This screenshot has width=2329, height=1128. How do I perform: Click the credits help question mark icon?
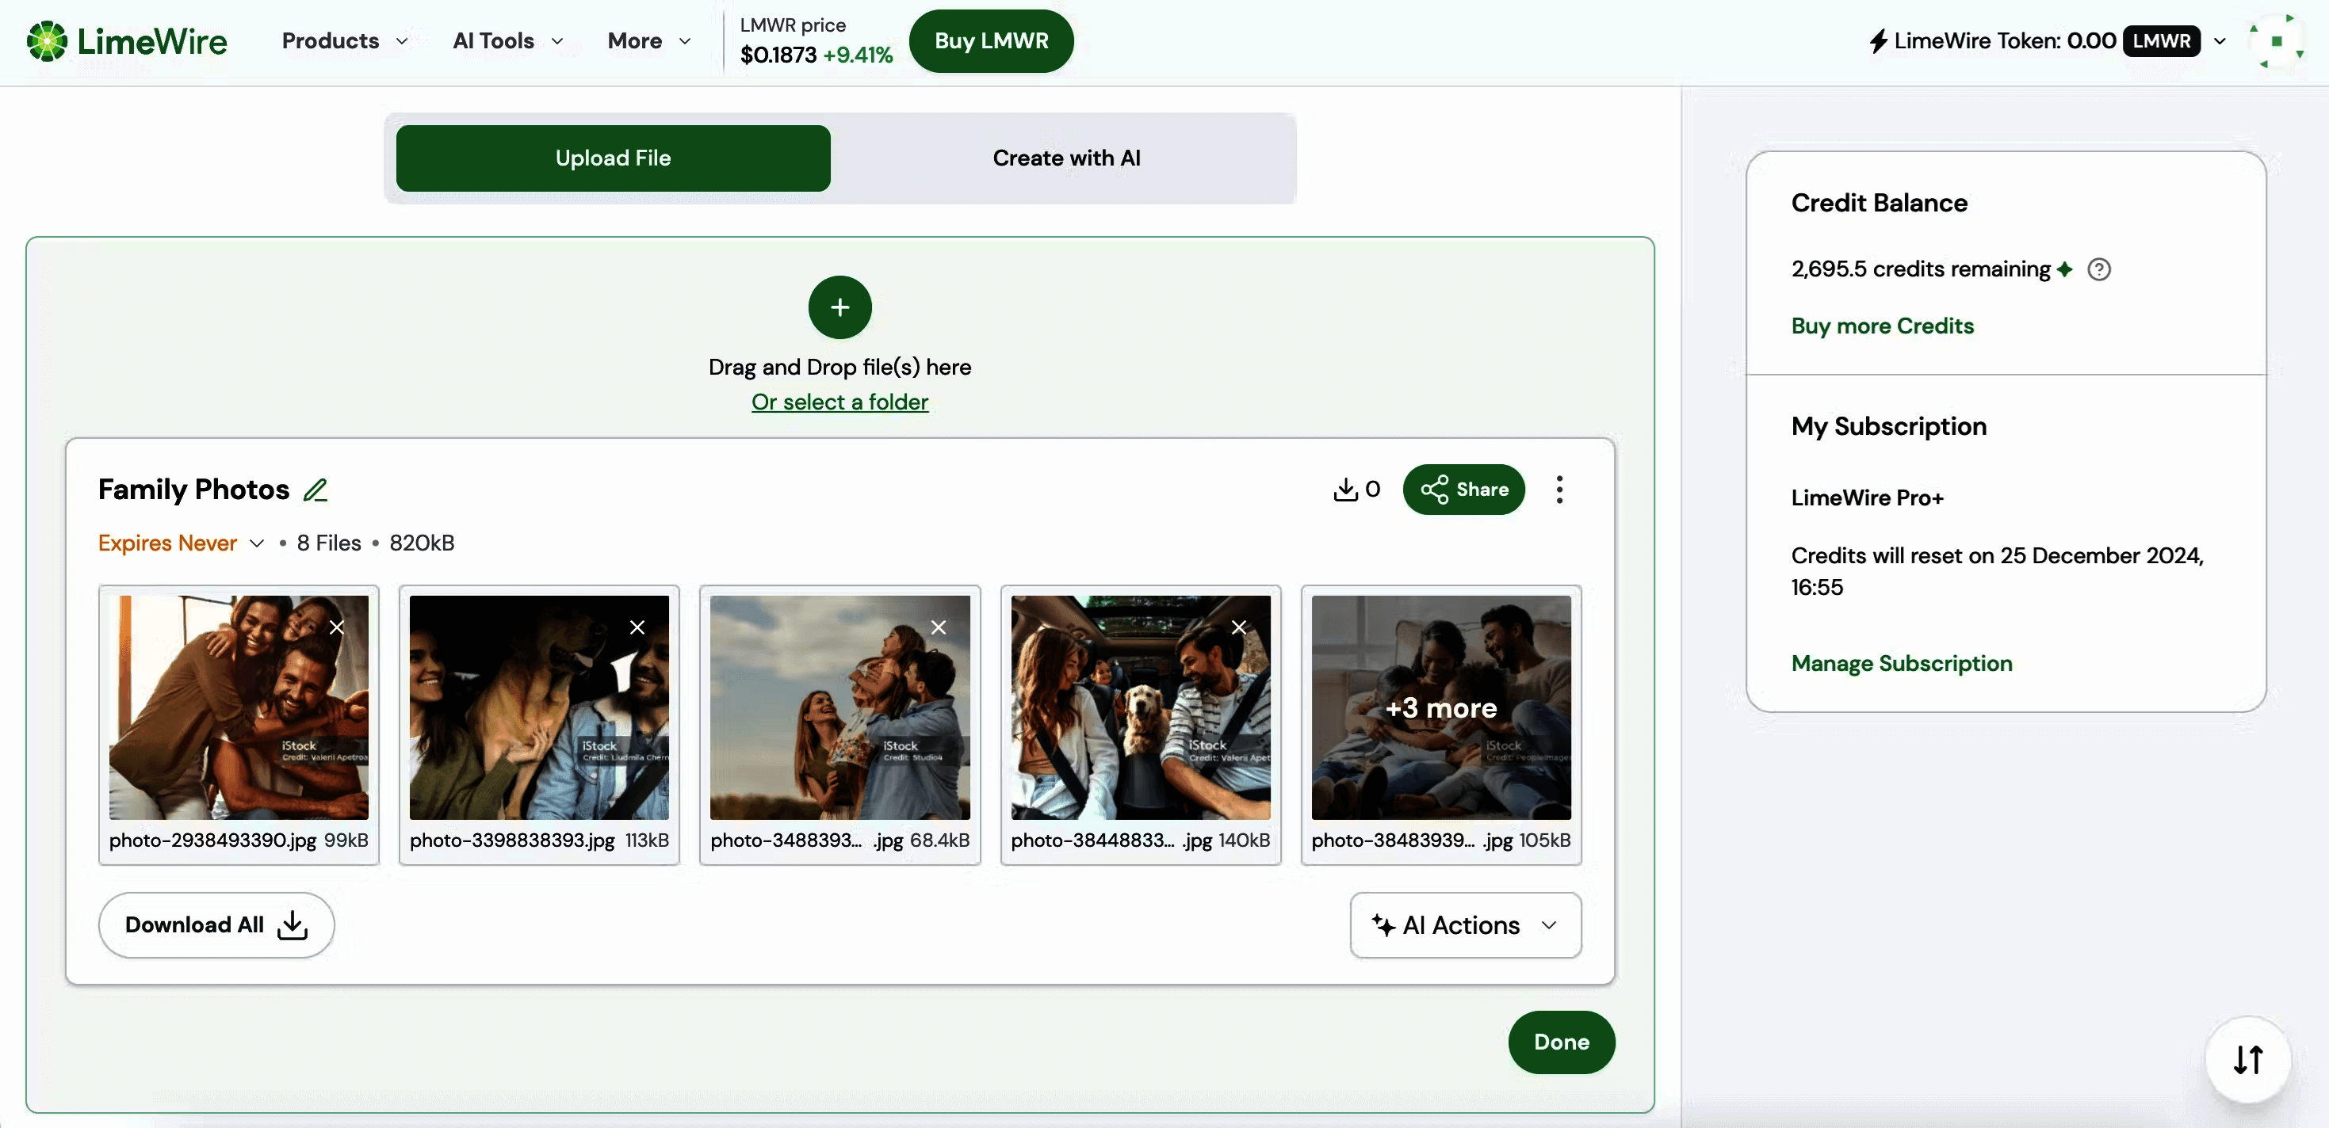(x=2098, y=269)
